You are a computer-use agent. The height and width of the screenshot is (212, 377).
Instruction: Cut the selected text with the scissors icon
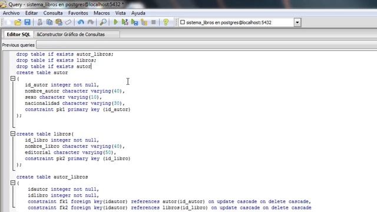[x=39, y=22]
